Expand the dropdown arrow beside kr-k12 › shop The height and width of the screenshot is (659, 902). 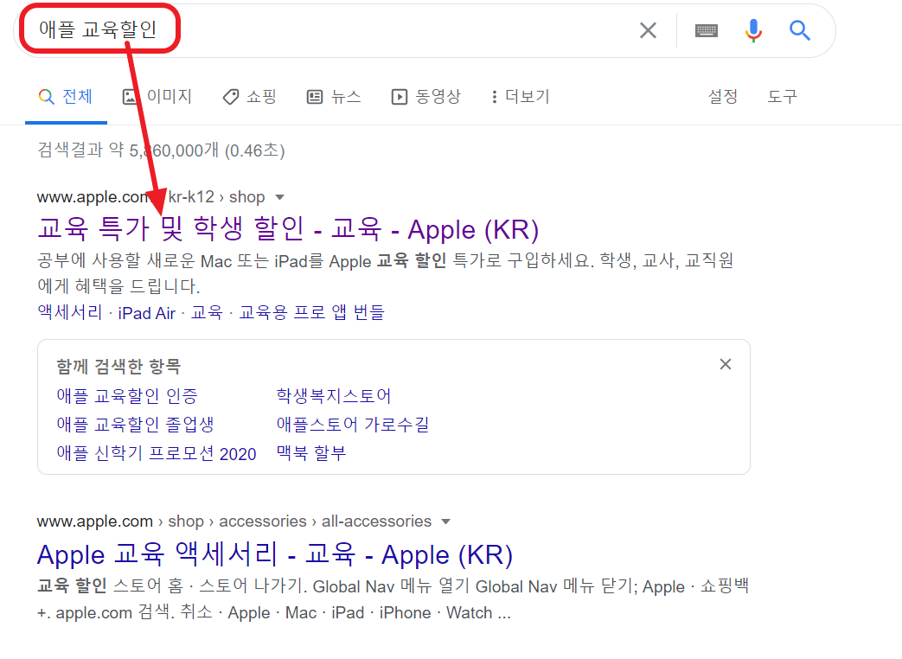coord(279,197)
